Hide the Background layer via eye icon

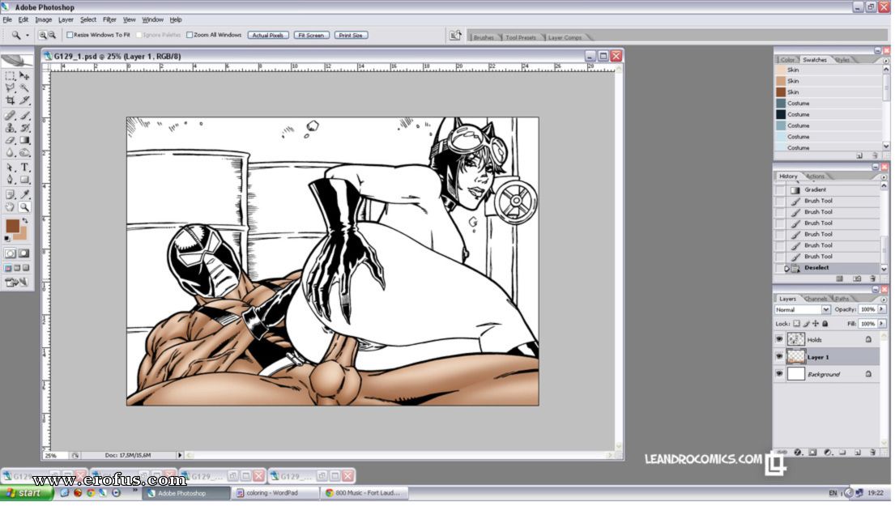tap(779, 374)
